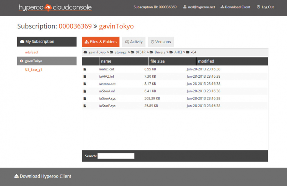Click the folder icon before Drivers breadcrumb
The image size is (287, 186).
[152, 52]
